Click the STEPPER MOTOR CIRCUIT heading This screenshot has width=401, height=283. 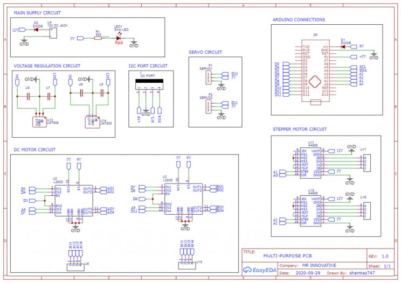(x=300, y=129)
